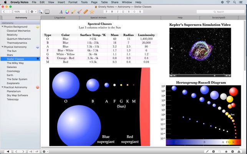Screen dimensions: 247x154
Task: Open the table grid tool
Action: pos(47,11)
